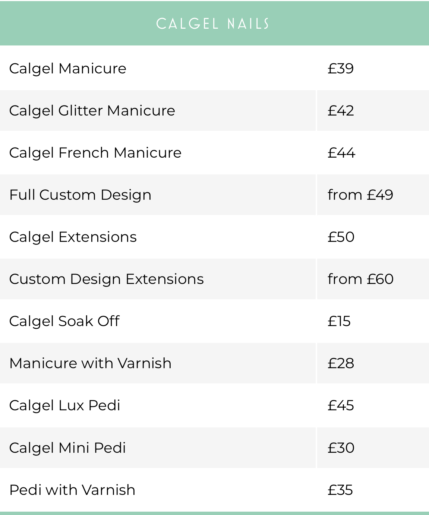Pick the Calgel French Manicure entry
429x515 pixels.
(x=95, y=152)
